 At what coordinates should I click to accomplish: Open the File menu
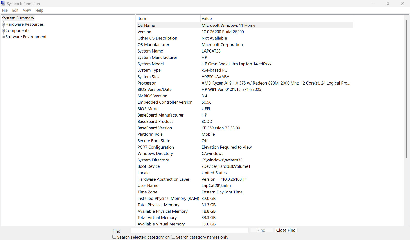click(5, 10)
